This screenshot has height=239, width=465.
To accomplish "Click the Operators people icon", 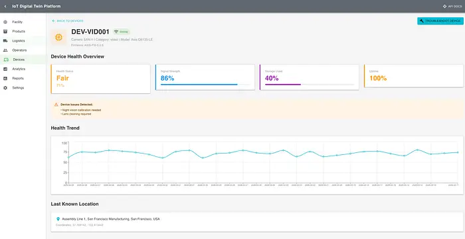I will pyautogui.click(x=5, y=50).
